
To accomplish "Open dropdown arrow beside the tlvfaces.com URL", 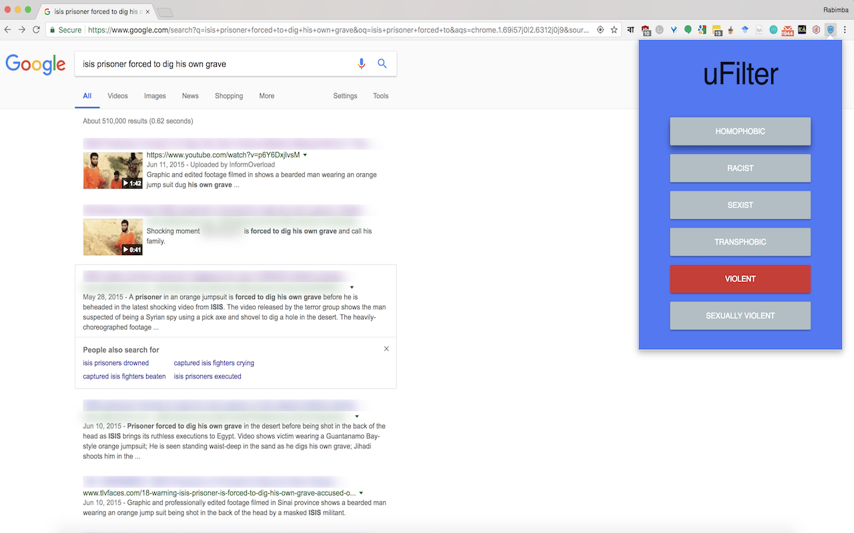I will click(x=361, y=493).
